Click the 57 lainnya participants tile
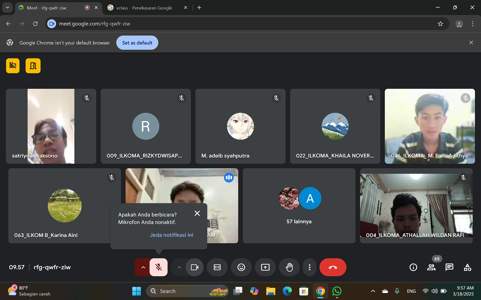Screen dimensions: 481x300 [x=299, y=206]
